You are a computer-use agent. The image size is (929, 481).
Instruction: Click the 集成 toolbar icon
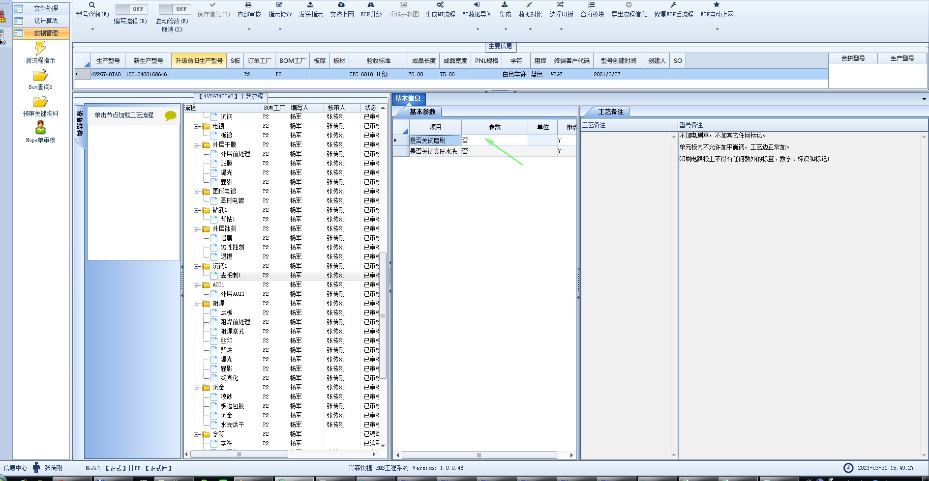[505, 5]
